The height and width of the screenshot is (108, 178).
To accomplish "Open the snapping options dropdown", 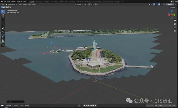I will [x=92, y=4].
